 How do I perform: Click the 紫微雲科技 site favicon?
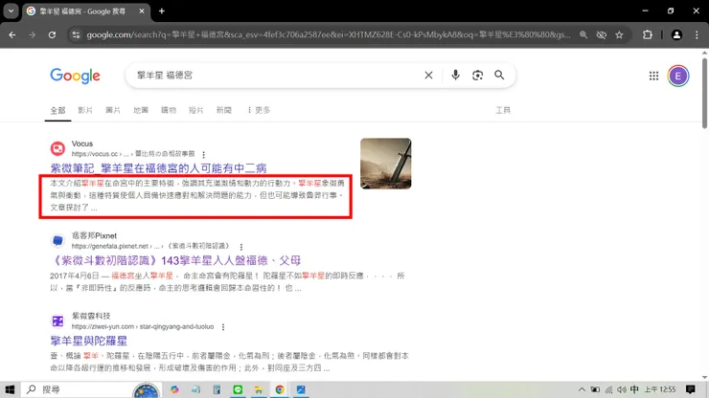click(x=57, y=321)
